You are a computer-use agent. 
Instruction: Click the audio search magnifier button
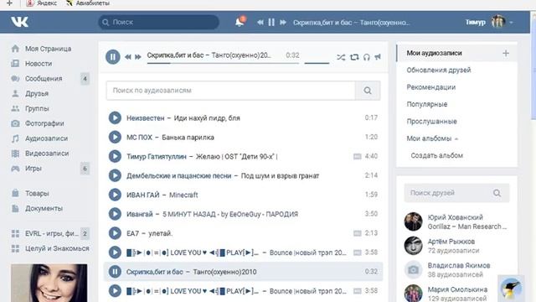tap(368, 91)
